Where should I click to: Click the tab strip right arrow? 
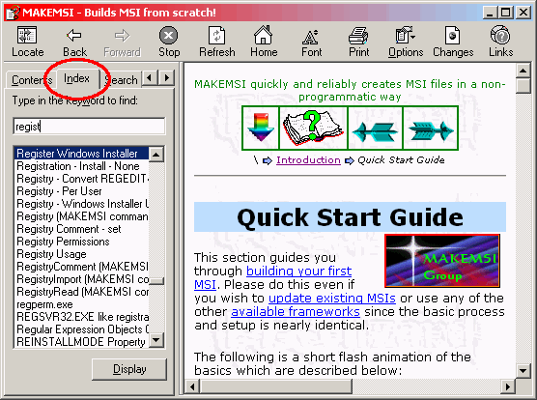point(167,77)
